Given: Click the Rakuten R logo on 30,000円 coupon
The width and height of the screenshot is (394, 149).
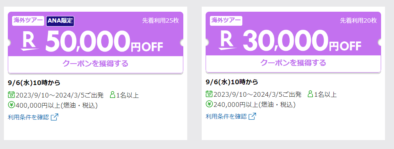Looking at the screenshot, I should (x=227, y=41).
